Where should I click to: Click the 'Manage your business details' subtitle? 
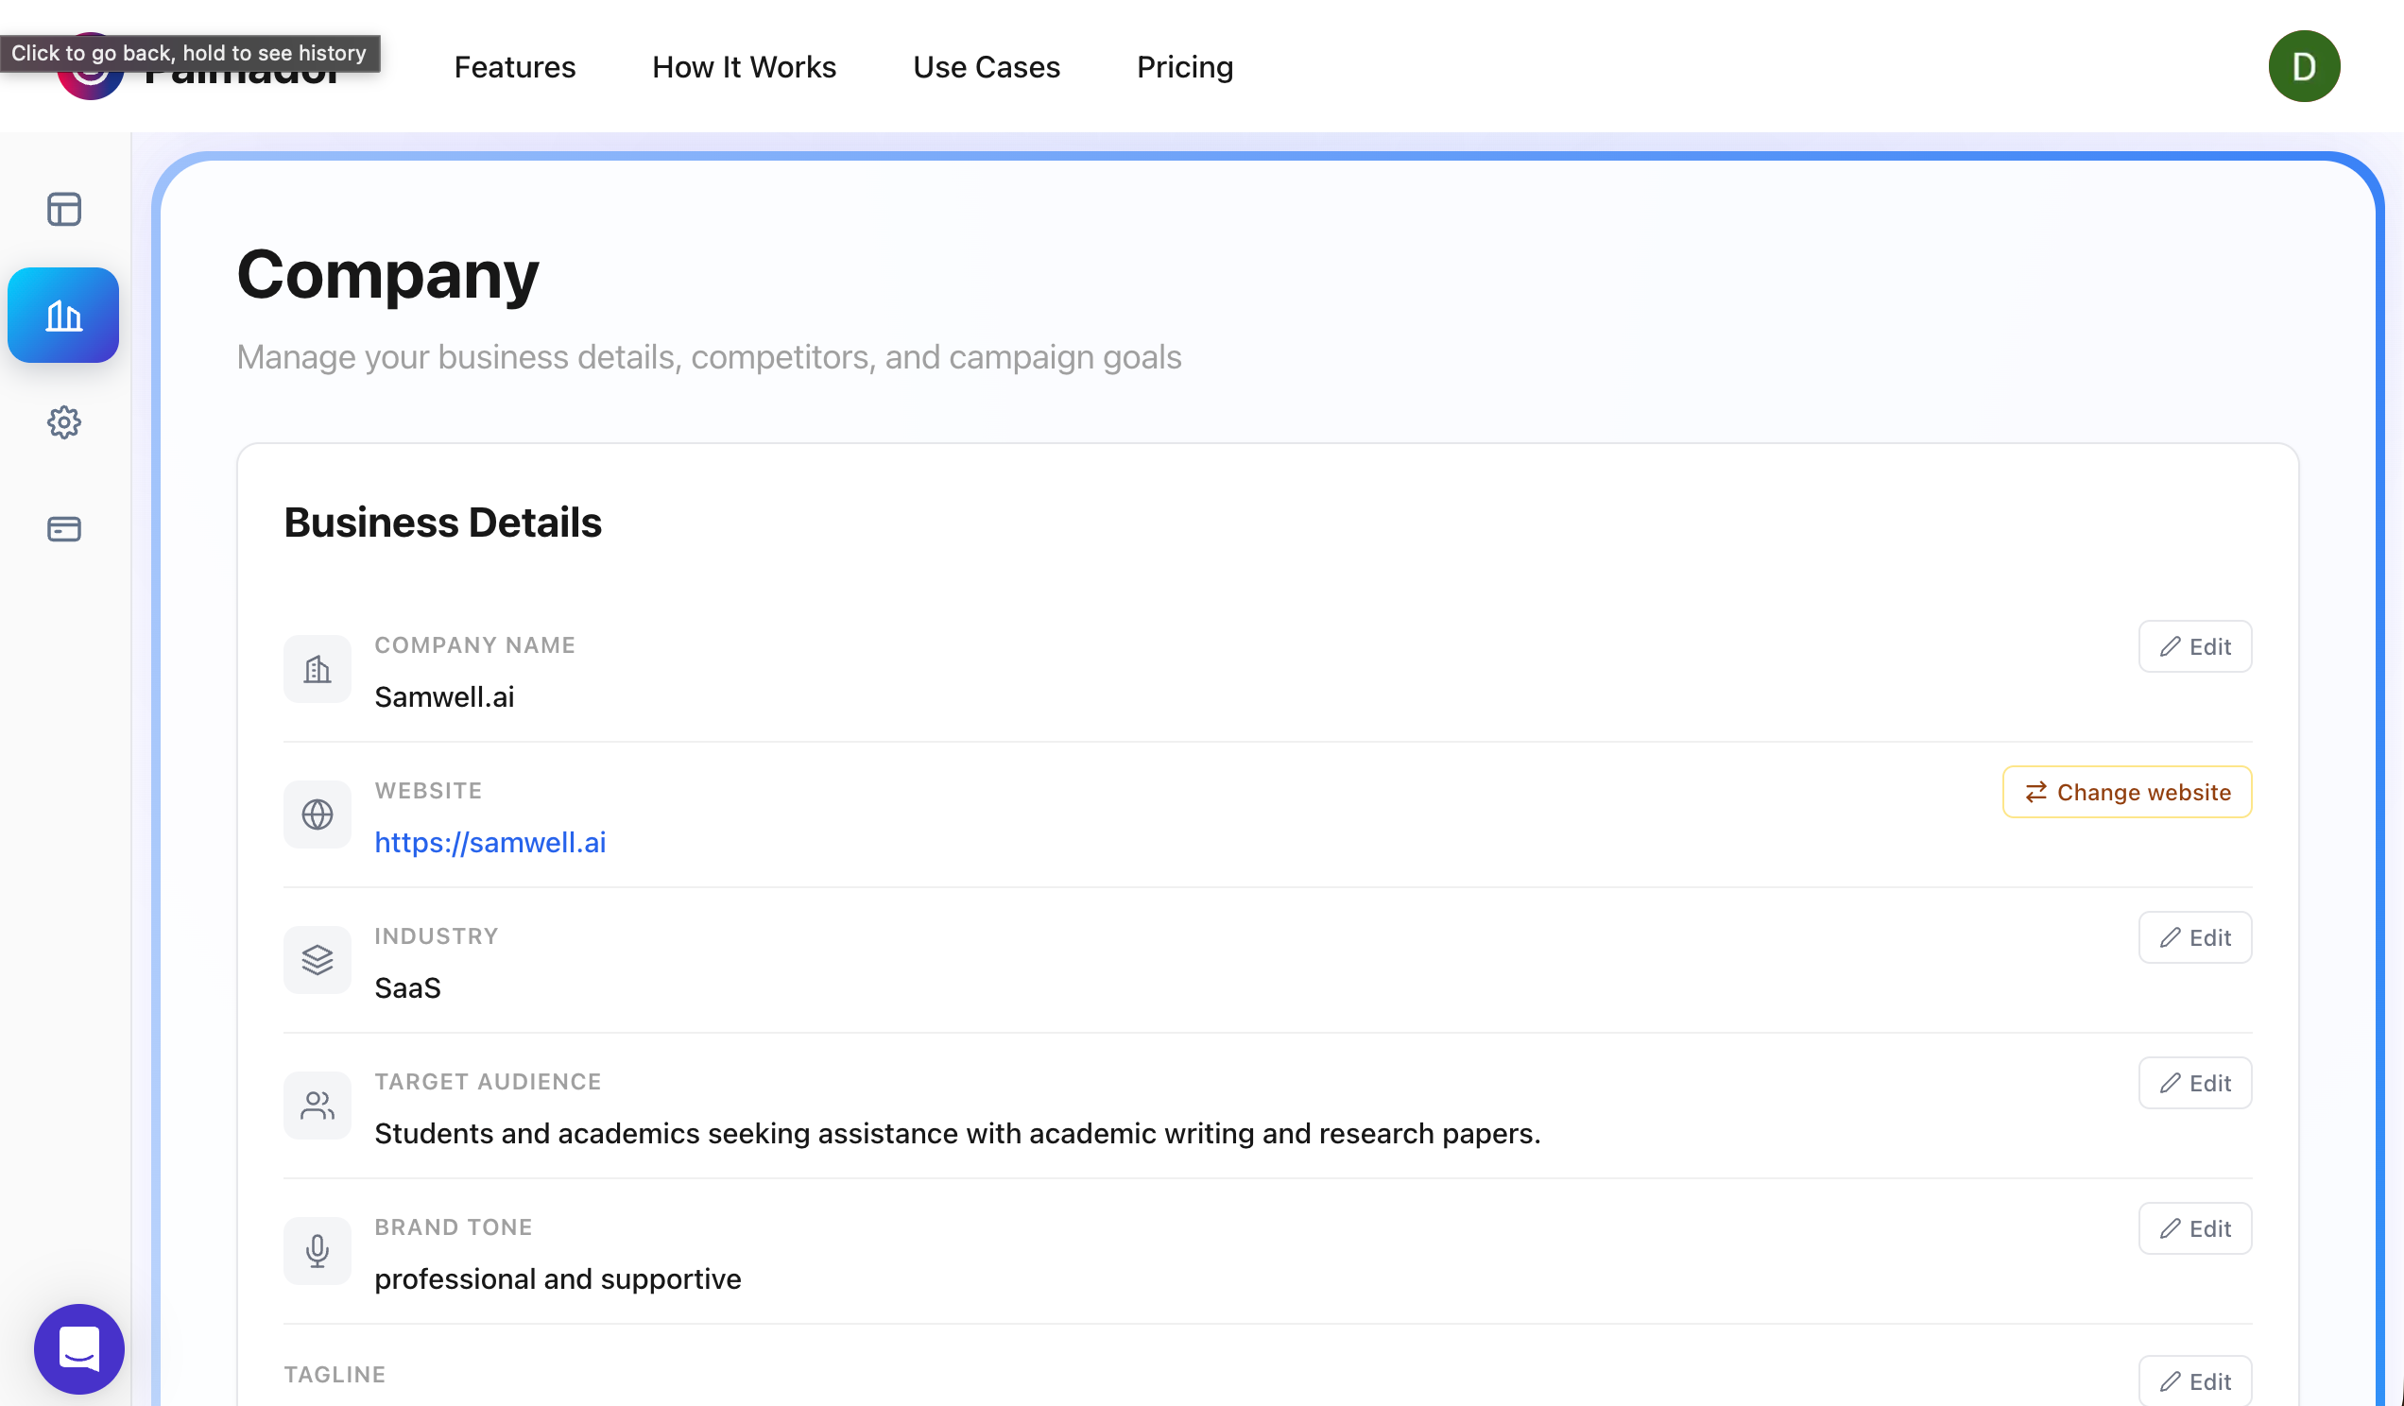[x=709, y=357]
